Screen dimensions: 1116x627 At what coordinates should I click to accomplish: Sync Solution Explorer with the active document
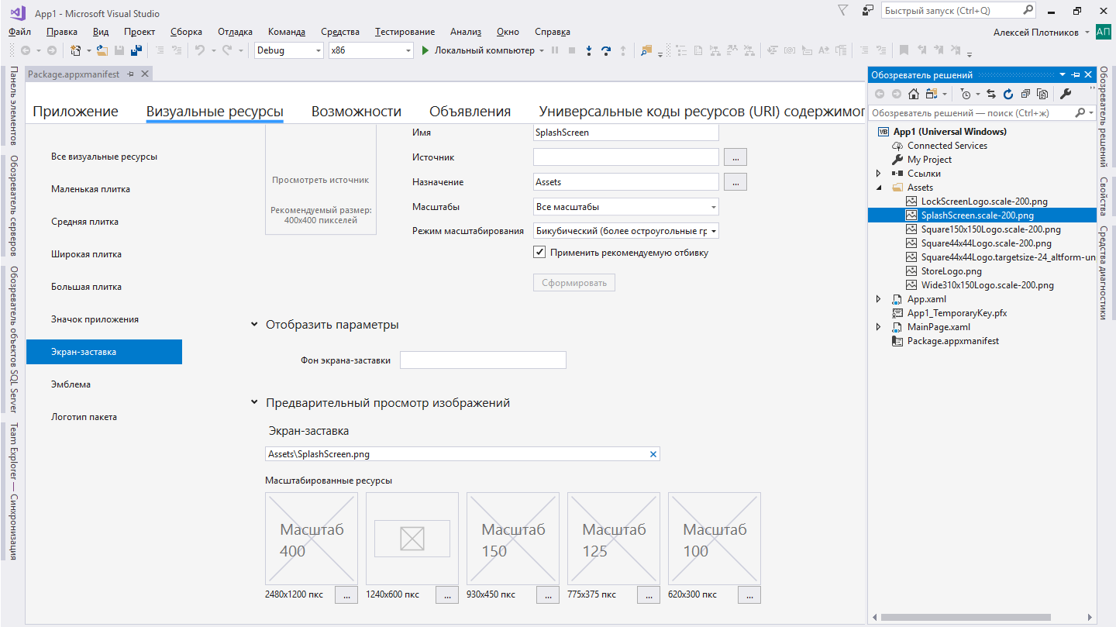click(992, 94)
